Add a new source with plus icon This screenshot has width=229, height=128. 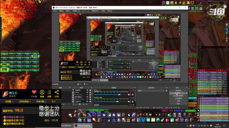pyautogui.click(x=74, y=104)
